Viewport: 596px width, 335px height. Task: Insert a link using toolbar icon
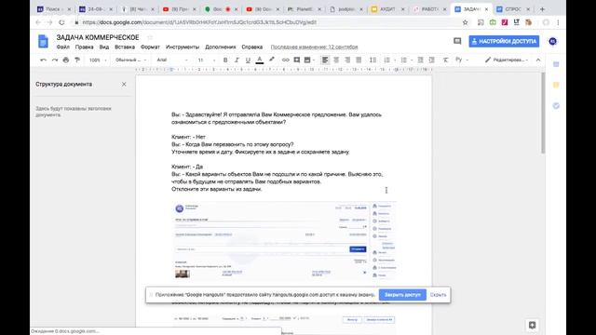(x=285, y=60)
